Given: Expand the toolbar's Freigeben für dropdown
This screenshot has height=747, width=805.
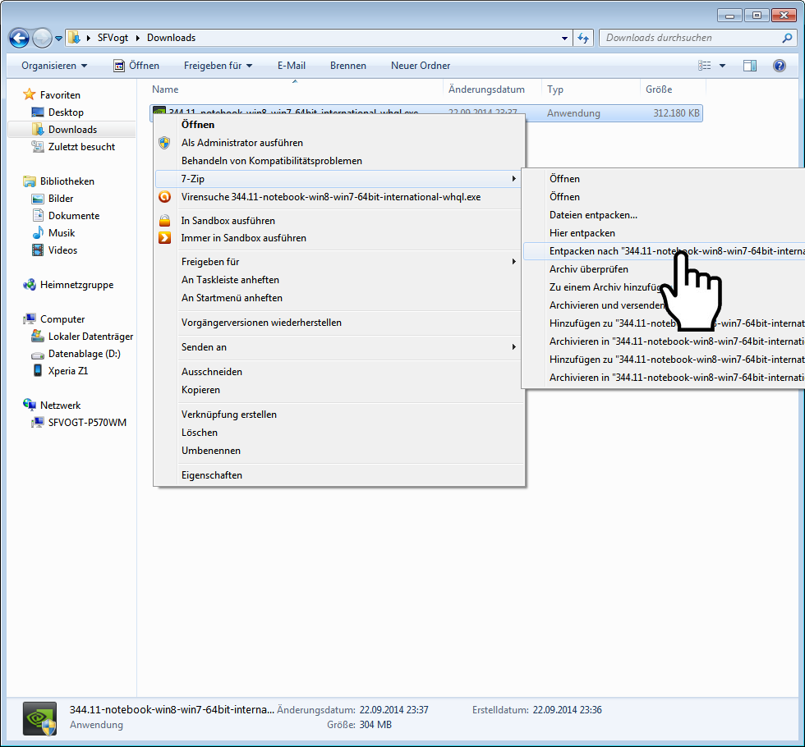Looking at the screenshot, I should click(218, 66).
